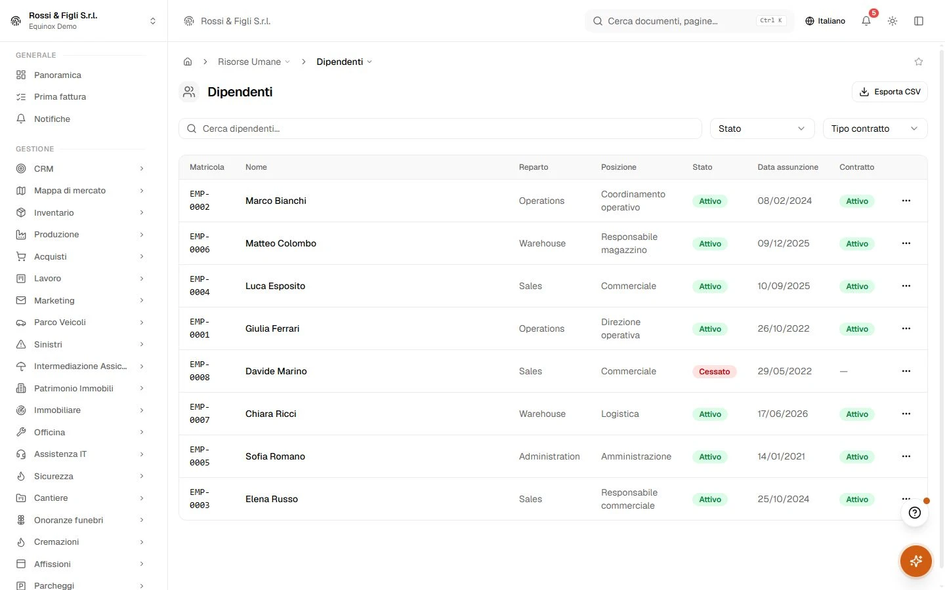The width and height of the screenshot is (945, 590).
Task: Open Sicurezza in the sidebar
Action: coord(80,476)
